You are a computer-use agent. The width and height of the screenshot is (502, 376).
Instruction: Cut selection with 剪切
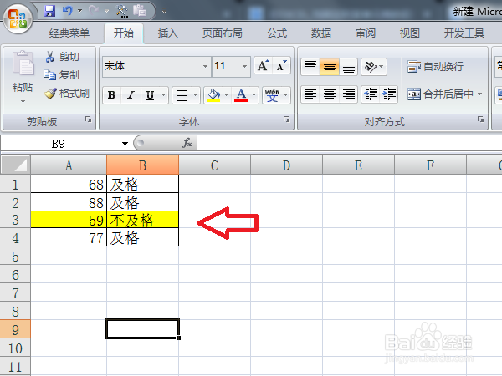coord(62,57)
